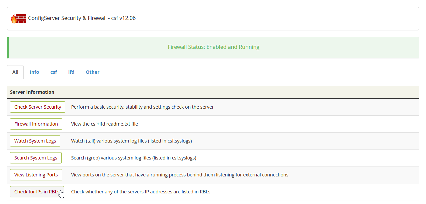Go to the lfd tab
This screenshot has width=426, height=204.
[71, 72]
